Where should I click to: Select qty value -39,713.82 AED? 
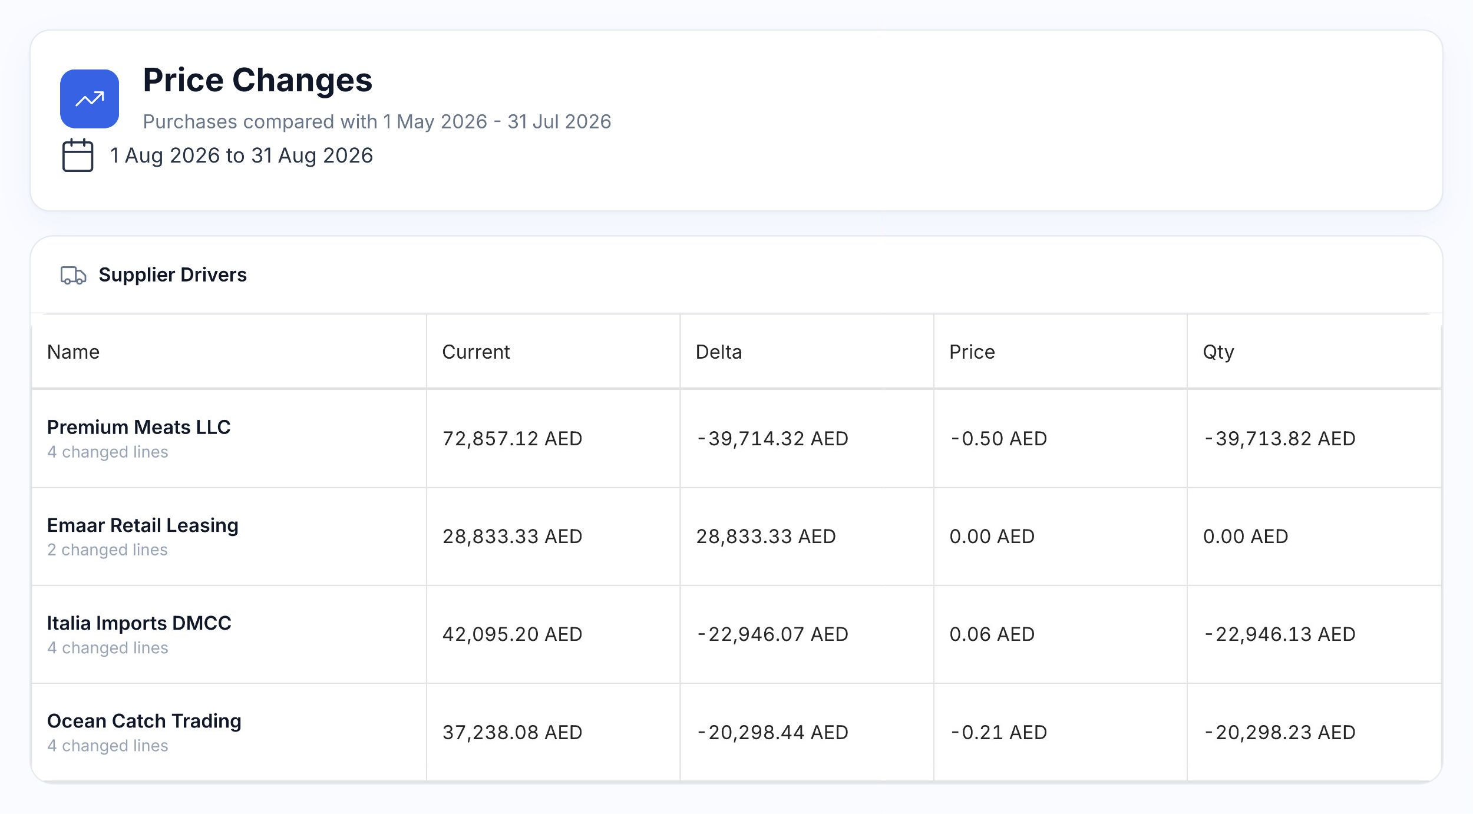pos(1280,439)
